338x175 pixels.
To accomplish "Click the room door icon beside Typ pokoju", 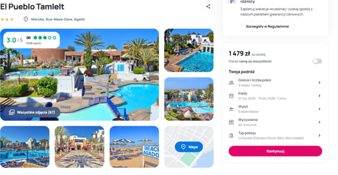I will coord(231,135).
